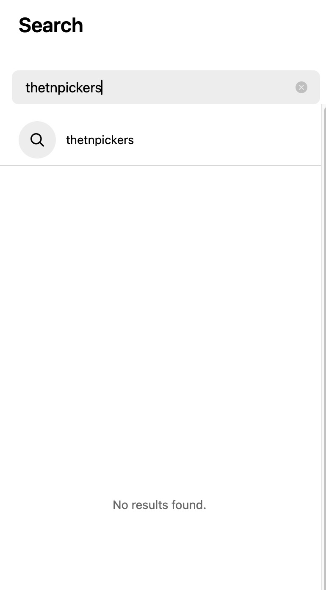Image resolution: width=326 pixels, height=590 pixels.
Task: Remove typed text using the x button
Action: pyautogui.click(x=301, y=87)
